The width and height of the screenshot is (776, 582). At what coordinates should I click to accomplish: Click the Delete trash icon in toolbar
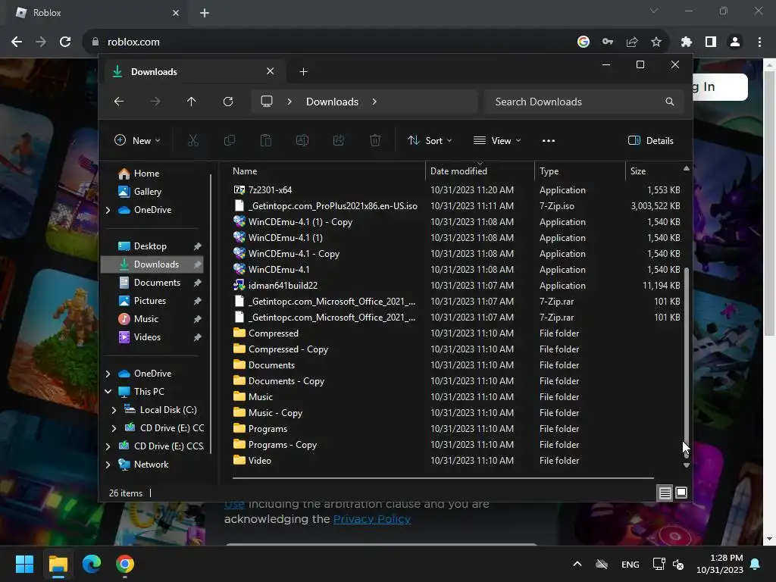coord(375,140)
